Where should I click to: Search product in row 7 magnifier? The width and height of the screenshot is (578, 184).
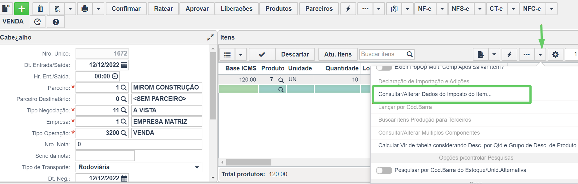pyautogui.click(x=281, y=80)
